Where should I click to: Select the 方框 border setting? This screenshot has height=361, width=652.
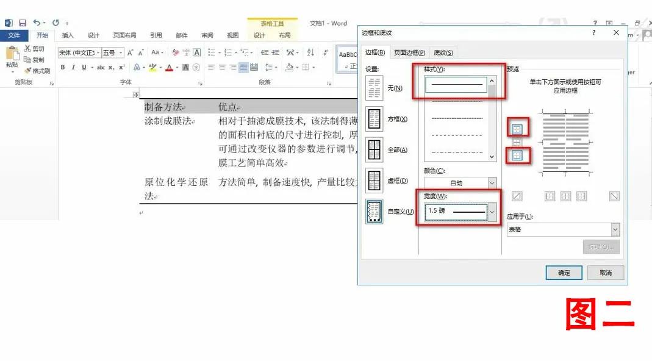pyautogui.click(x=375, y=118)
